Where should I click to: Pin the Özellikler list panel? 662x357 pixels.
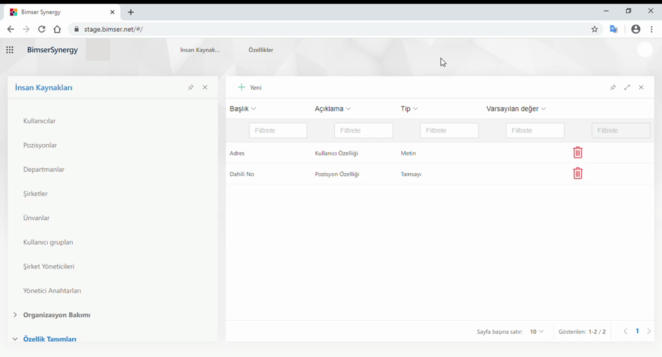[x=612, y=87]
